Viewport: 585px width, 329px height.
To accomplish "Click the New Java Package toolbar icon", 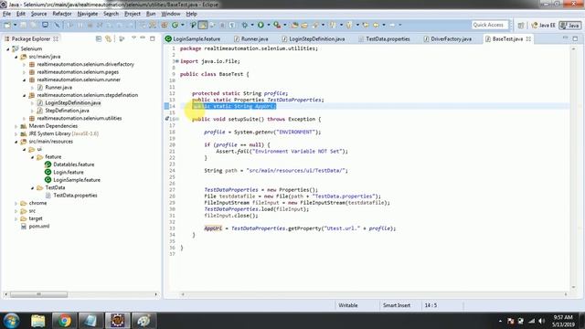I will tap(165, 25).
